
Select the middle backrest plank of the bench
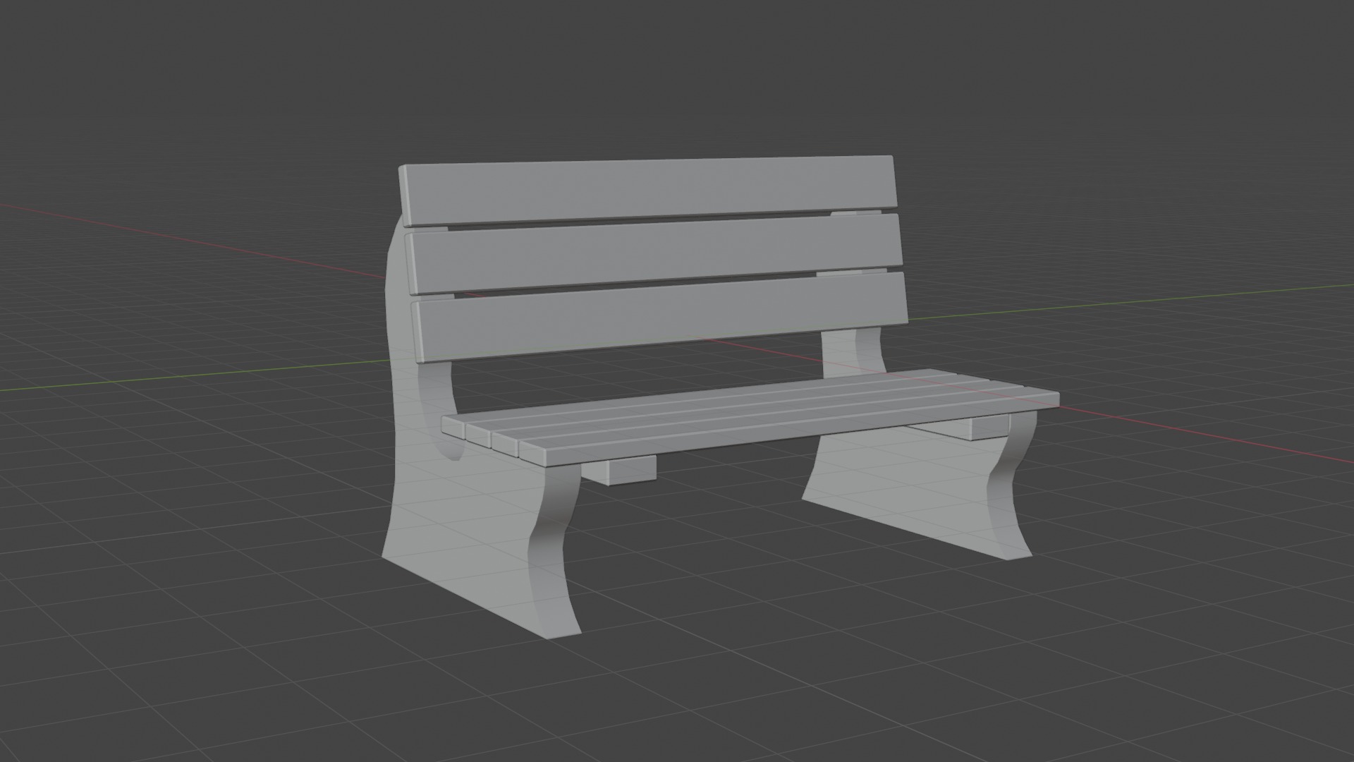(x=654, y=253)
